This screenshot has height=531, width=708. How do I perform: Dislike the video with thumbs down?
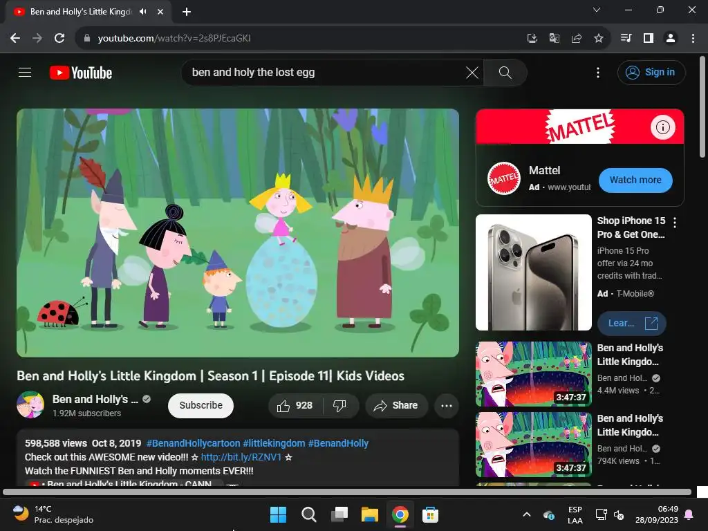[339, 405]
